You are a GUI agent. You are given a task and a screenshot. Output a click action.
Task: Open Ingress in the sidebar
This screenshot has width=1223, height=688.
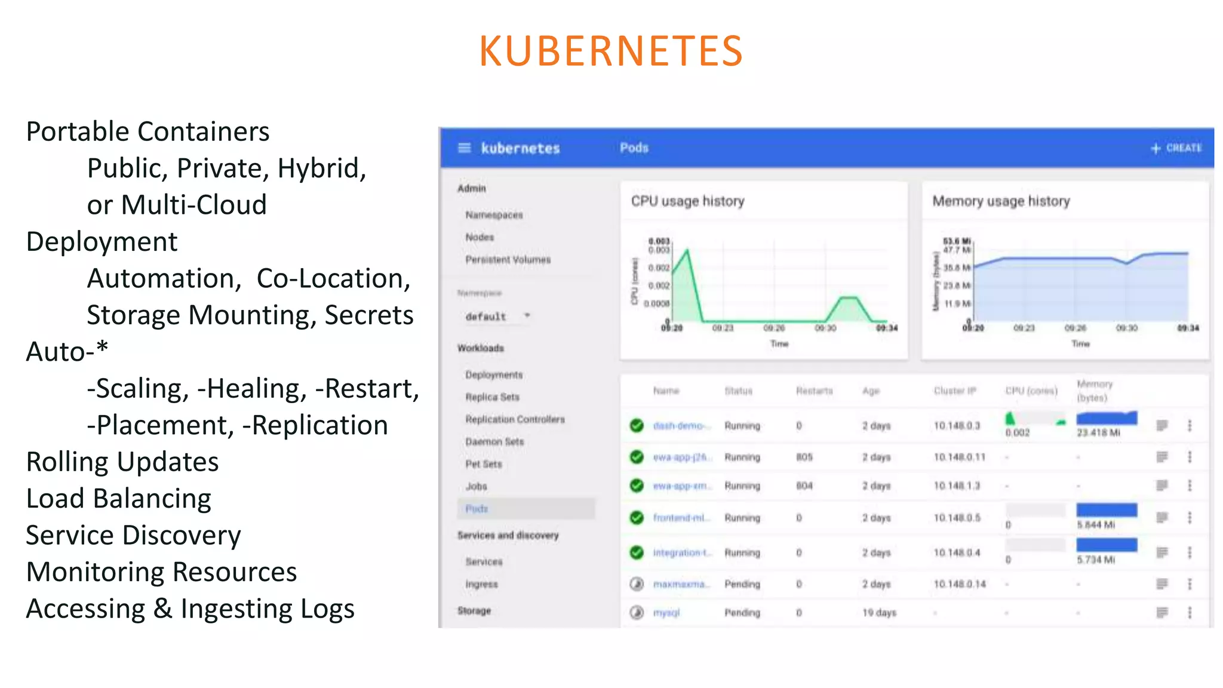(481, 584)
